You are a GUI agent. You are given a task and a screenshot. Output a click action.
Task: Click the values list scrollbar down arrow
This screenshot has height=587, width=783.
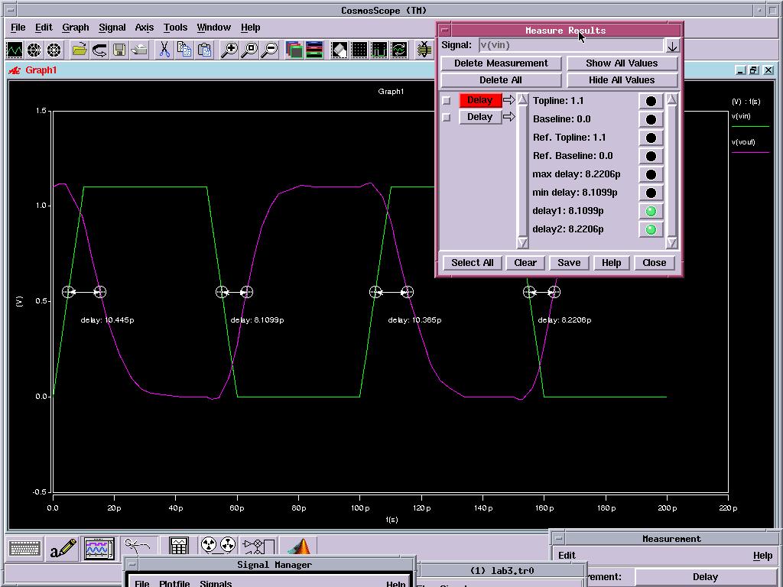click(x=671, y=242)
